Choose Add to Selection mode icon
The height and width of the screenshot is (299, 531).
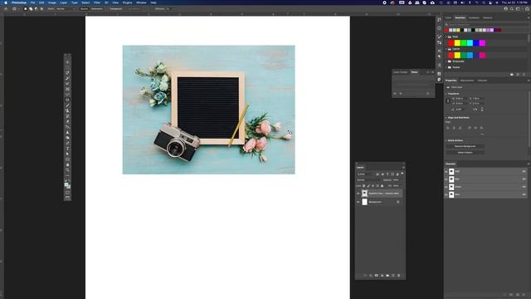coord(31,9)
